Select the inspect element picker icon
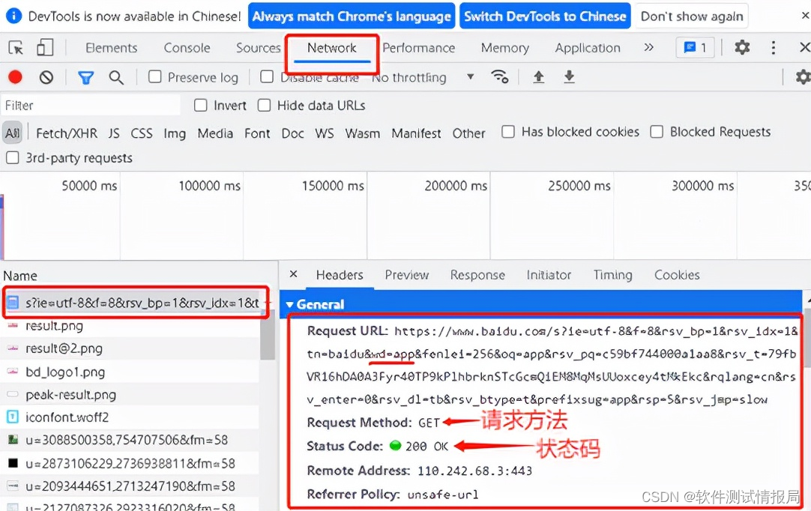Viewport: 811px width, 511px height. (x=16, y=48)
